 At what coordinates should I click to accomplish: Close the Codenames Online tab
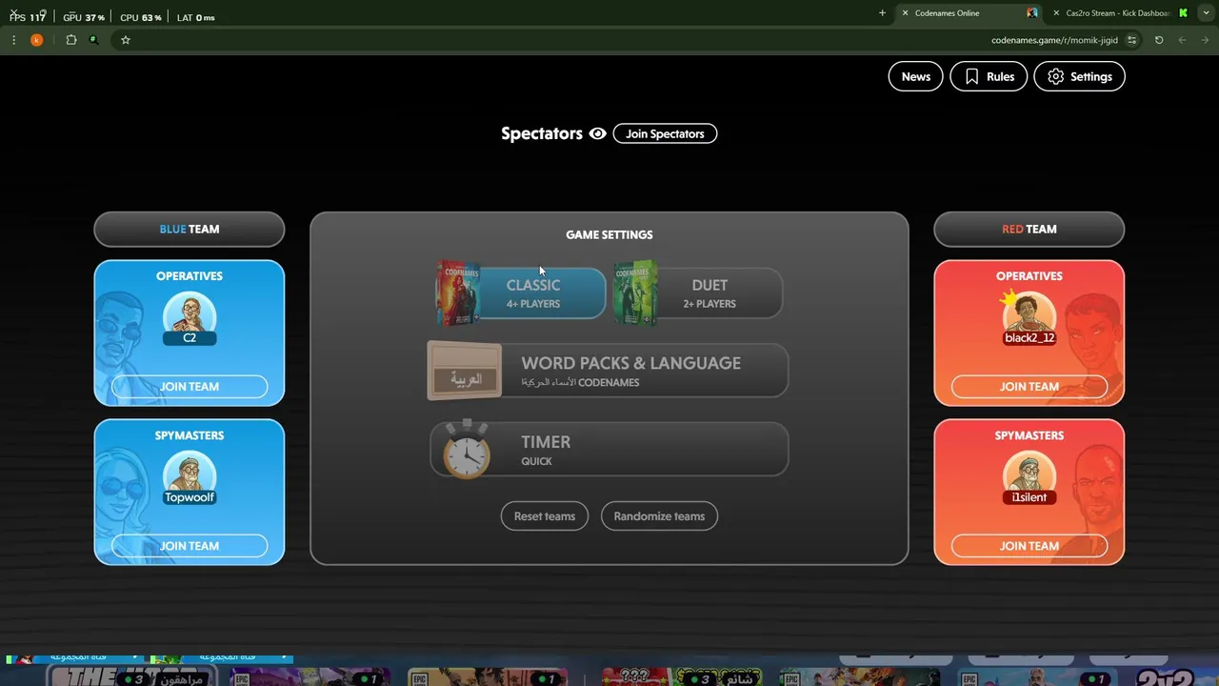tap(905, 13)
